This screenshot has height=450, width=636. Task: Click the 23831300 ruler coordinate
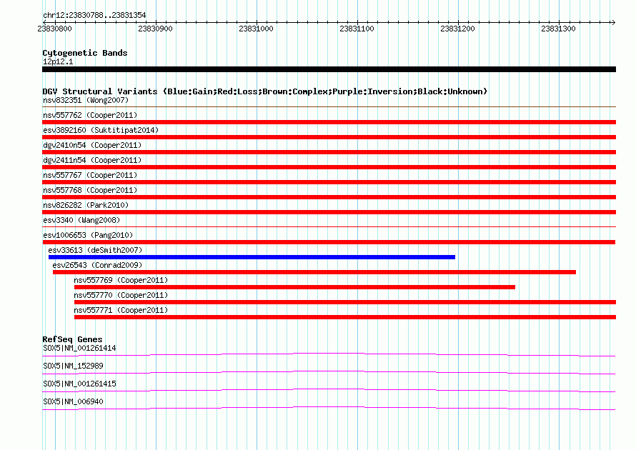click(558, 29)
